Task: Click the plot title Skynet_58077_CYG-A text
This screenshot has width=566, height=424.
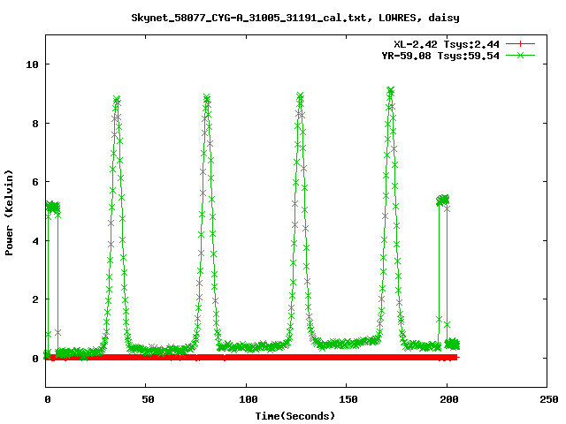Action: click(295, 18)
